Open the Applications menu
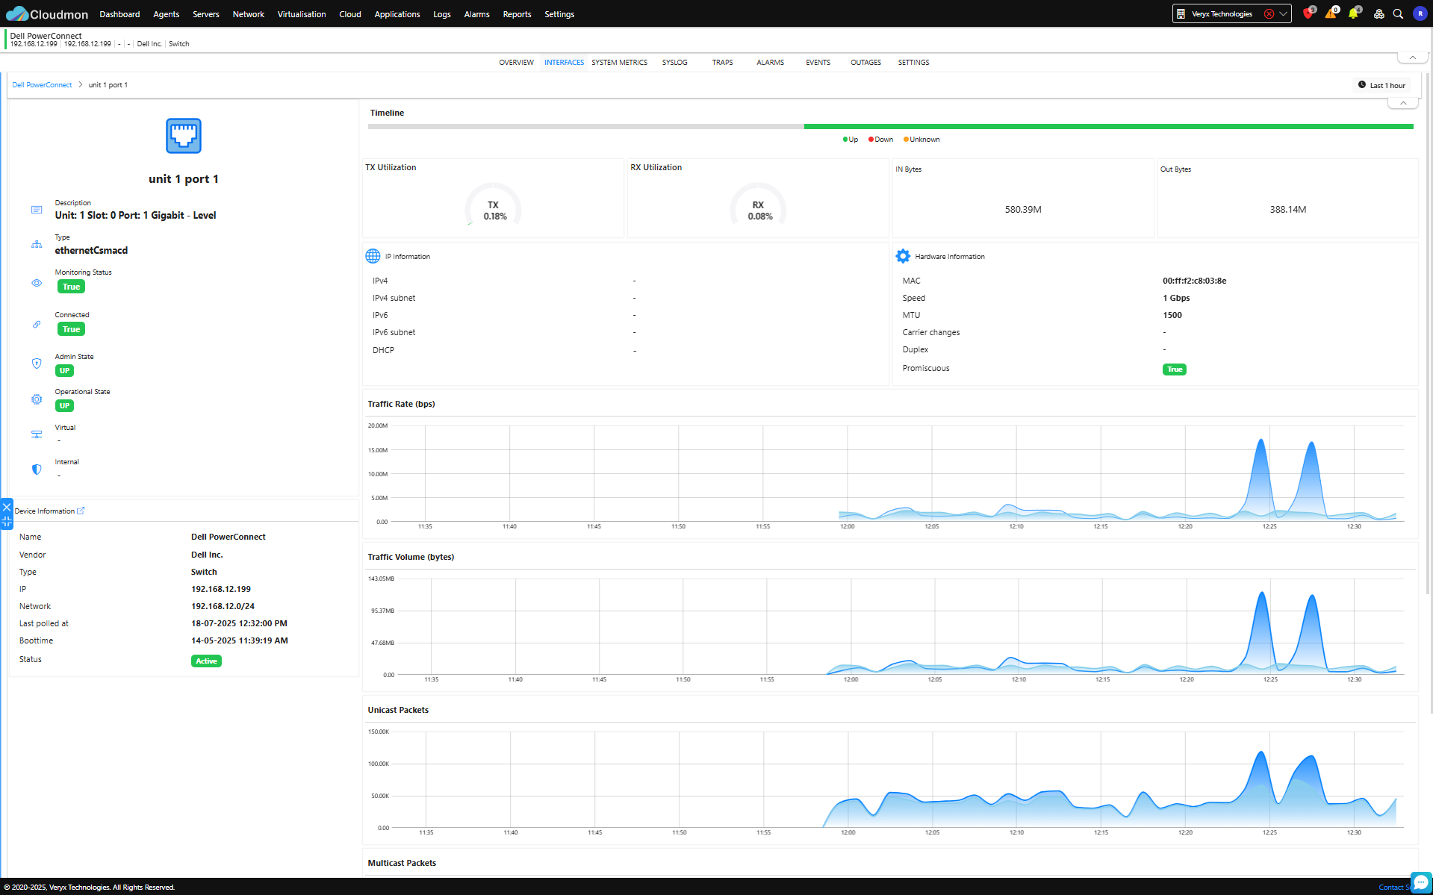 click(397, 14)
